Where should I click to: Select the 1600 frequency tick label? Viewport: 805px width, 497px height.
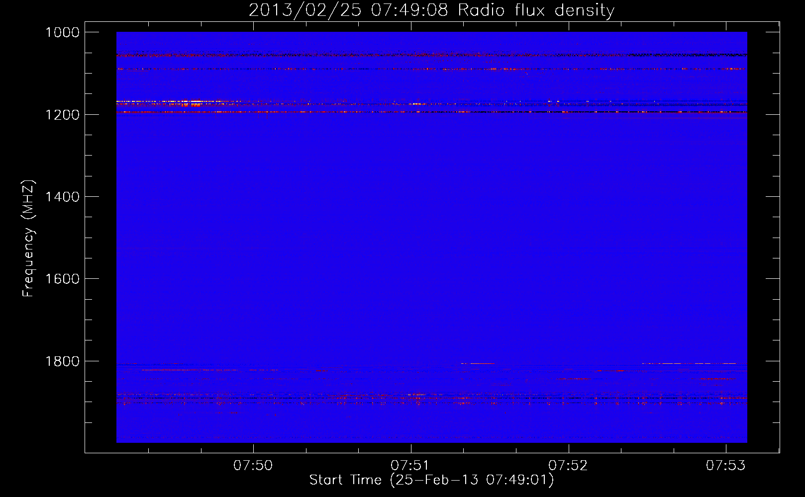62,279
